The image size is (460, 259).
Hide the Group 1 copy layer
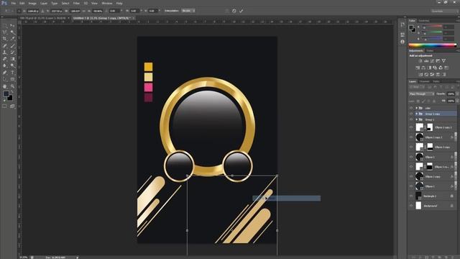[411, 114]
